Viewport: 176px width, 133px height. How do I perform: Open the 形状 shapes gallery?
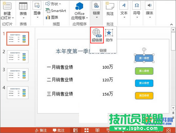click(53, 4)
